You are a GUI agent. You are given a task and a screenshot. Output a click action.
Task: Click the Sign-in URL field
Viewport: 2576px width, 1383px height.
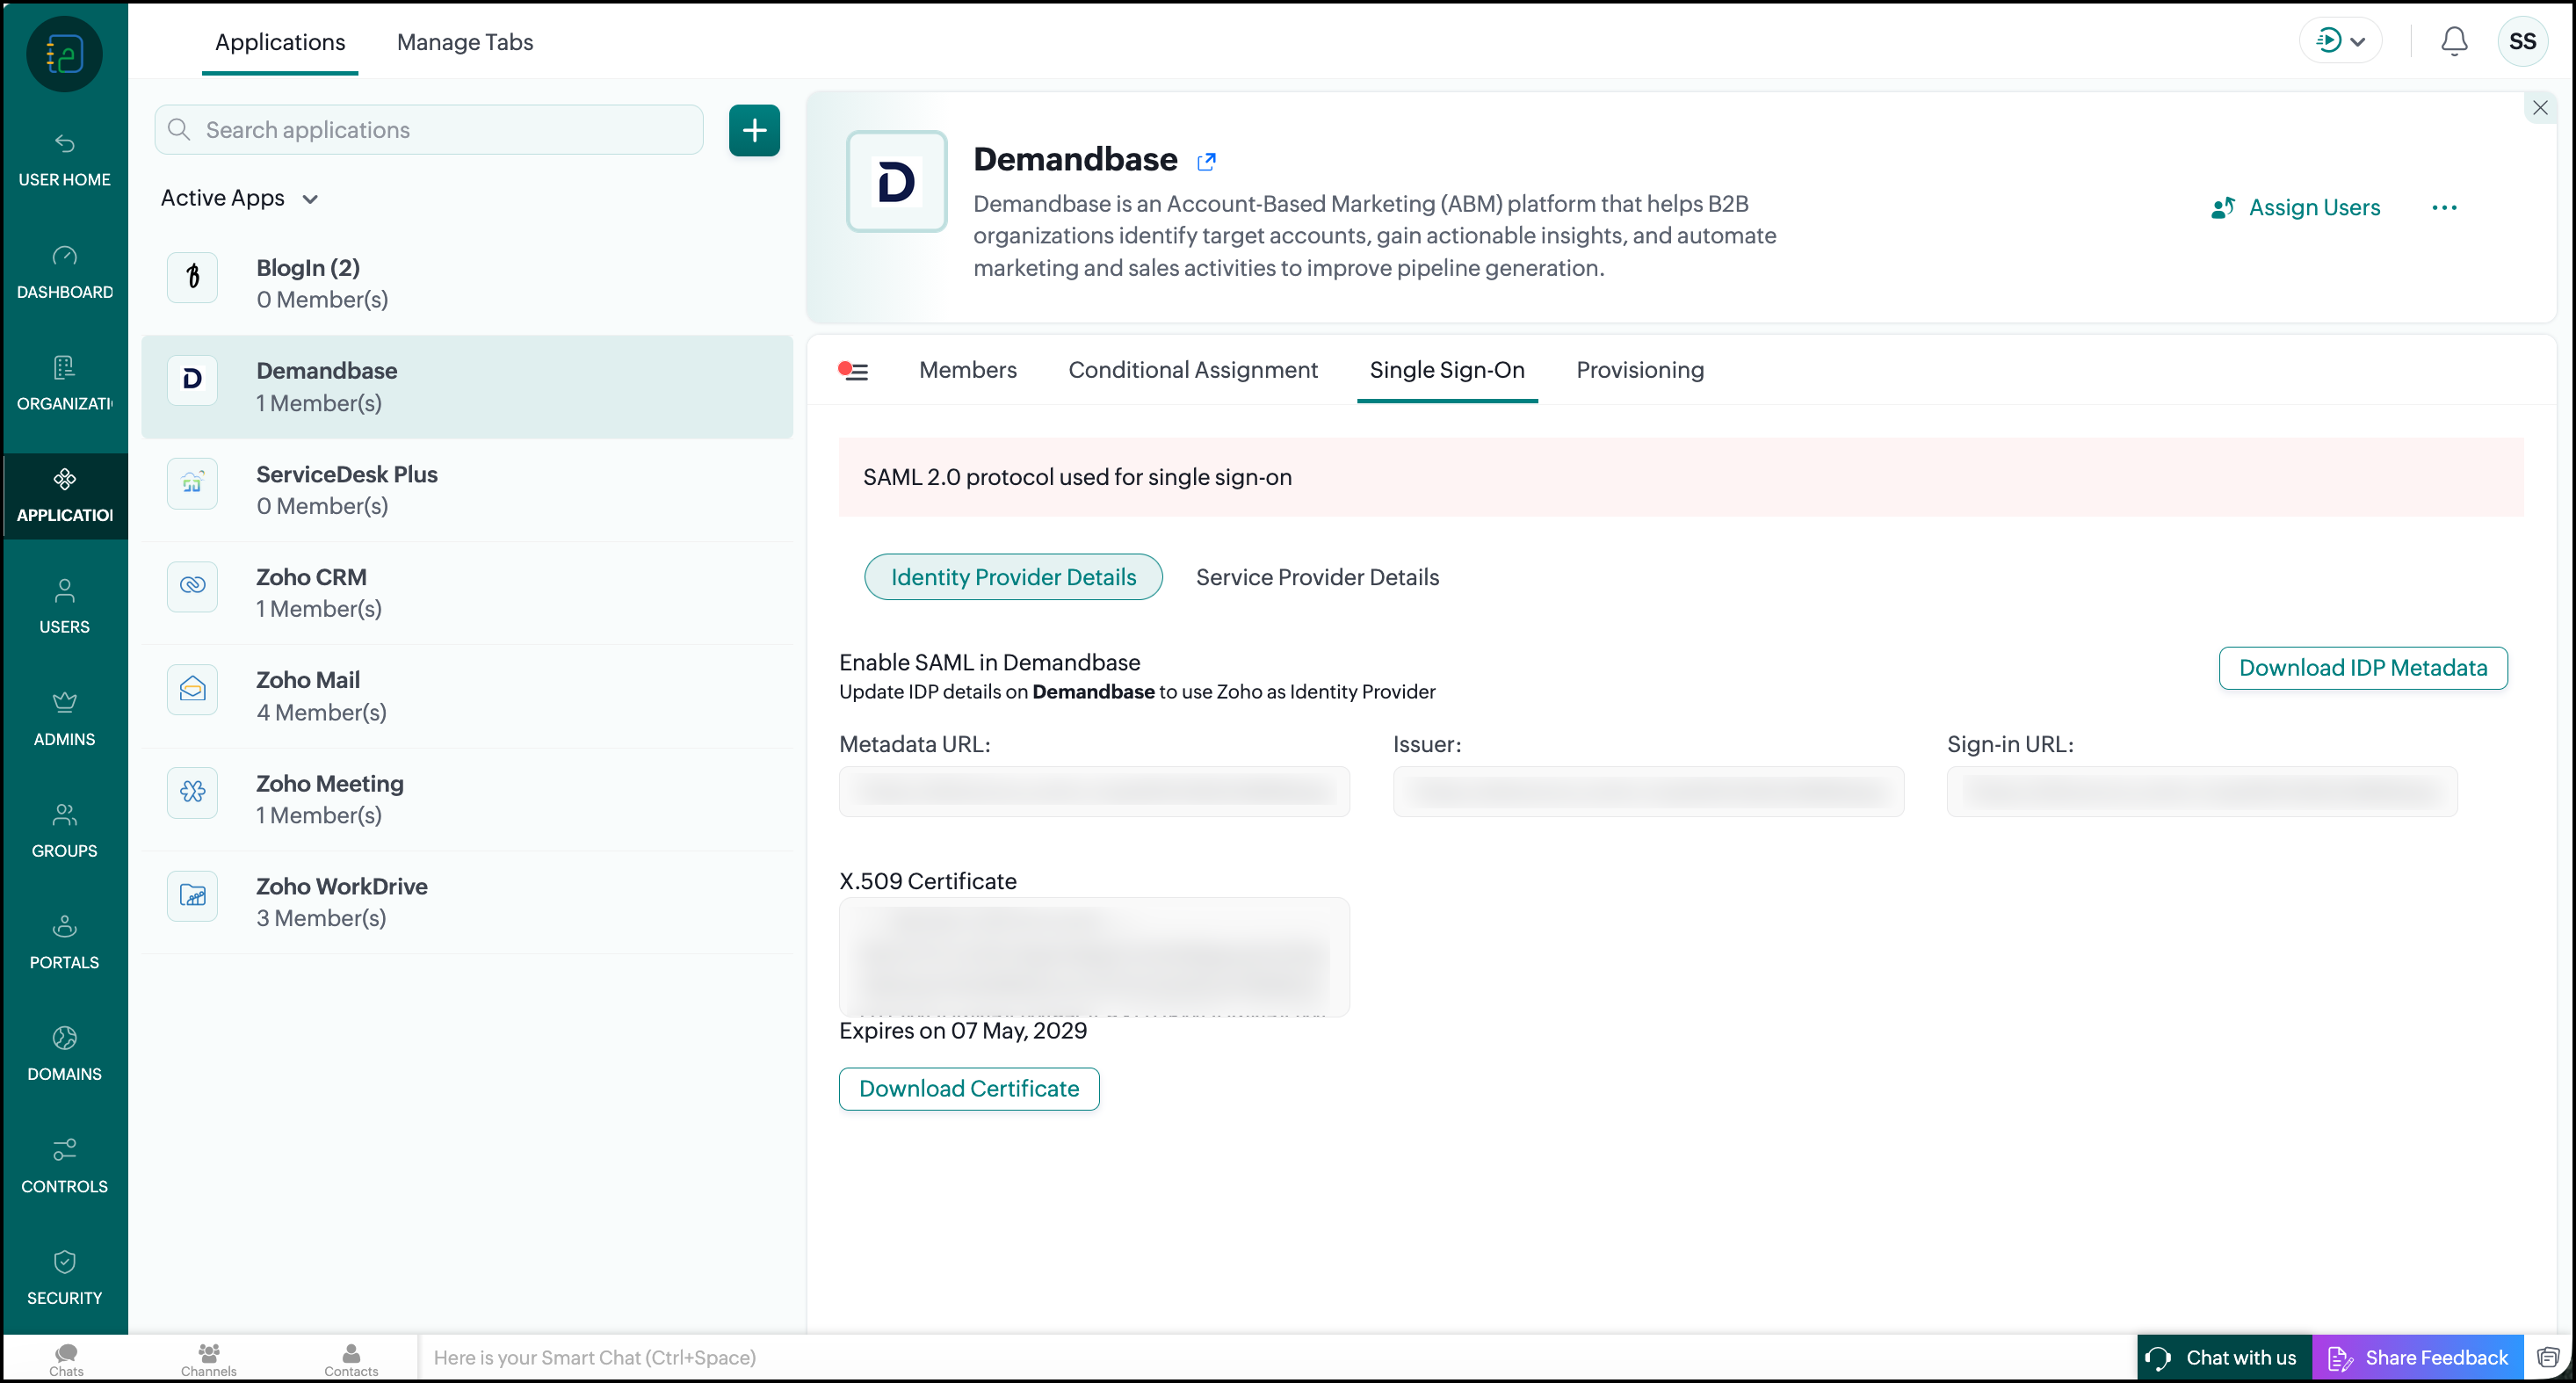click(2202, 792)
